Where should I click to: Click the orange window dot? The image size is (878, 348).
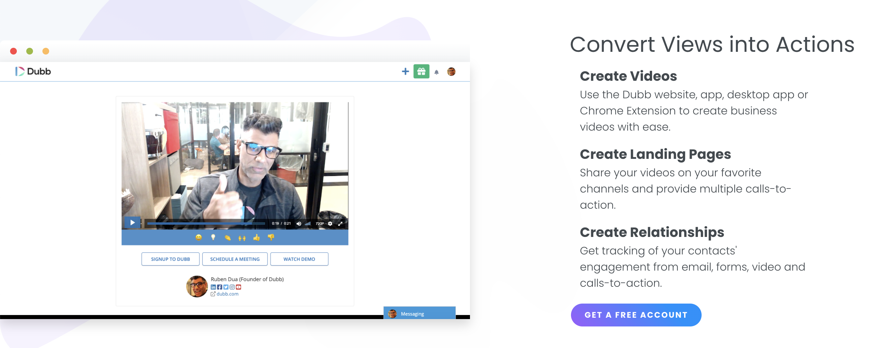pos(46,51)
